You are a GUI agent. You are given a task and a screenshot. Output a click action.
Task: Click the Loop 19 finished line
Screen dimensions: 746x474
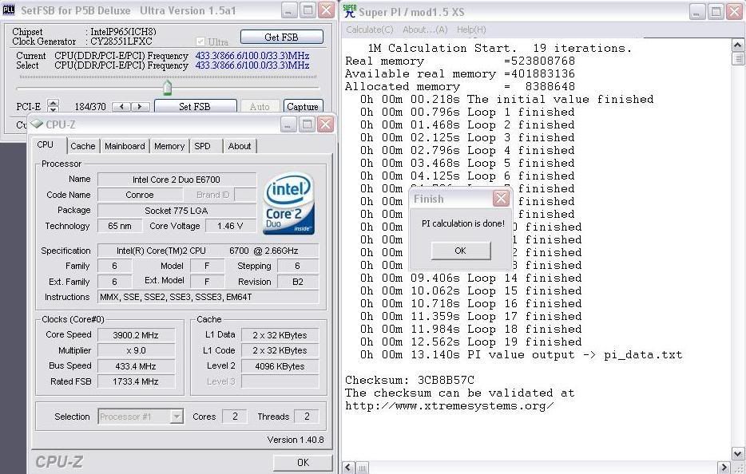click(x=470, y=342)
